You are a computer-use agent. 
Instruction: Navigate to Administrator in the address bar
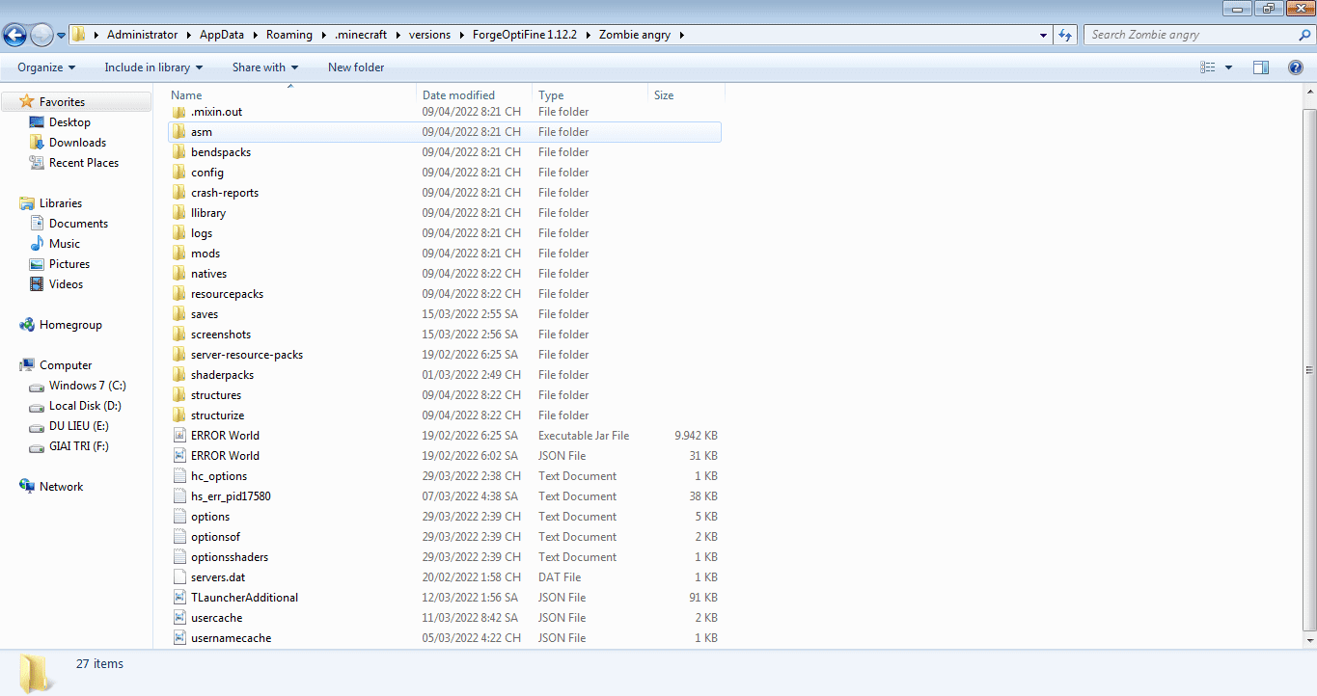(142, 35)
